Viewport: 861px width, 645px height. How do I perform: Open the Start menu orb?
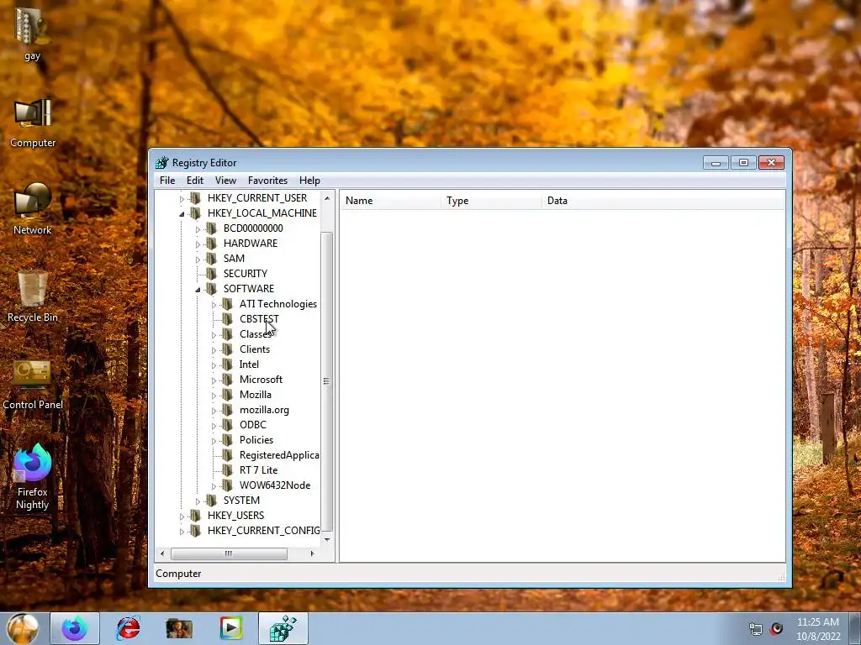23,628
